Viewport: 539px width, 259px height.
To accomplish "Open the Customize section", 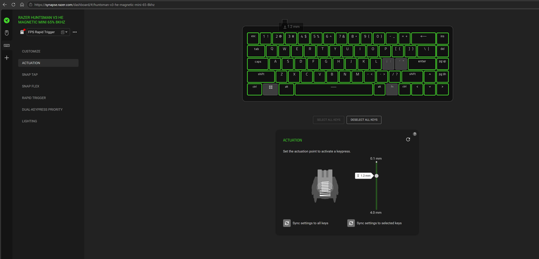I will (31, 51).
